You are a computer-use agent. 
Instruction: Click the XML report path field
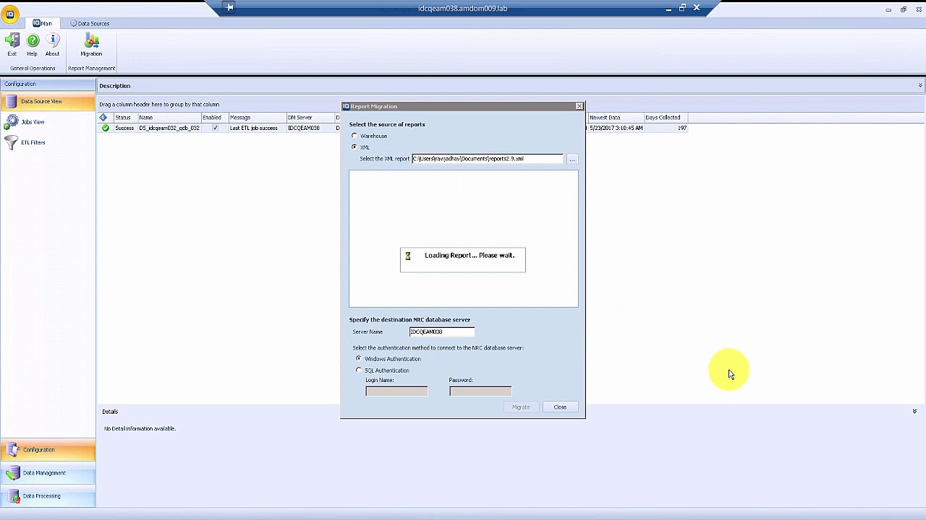487,158
